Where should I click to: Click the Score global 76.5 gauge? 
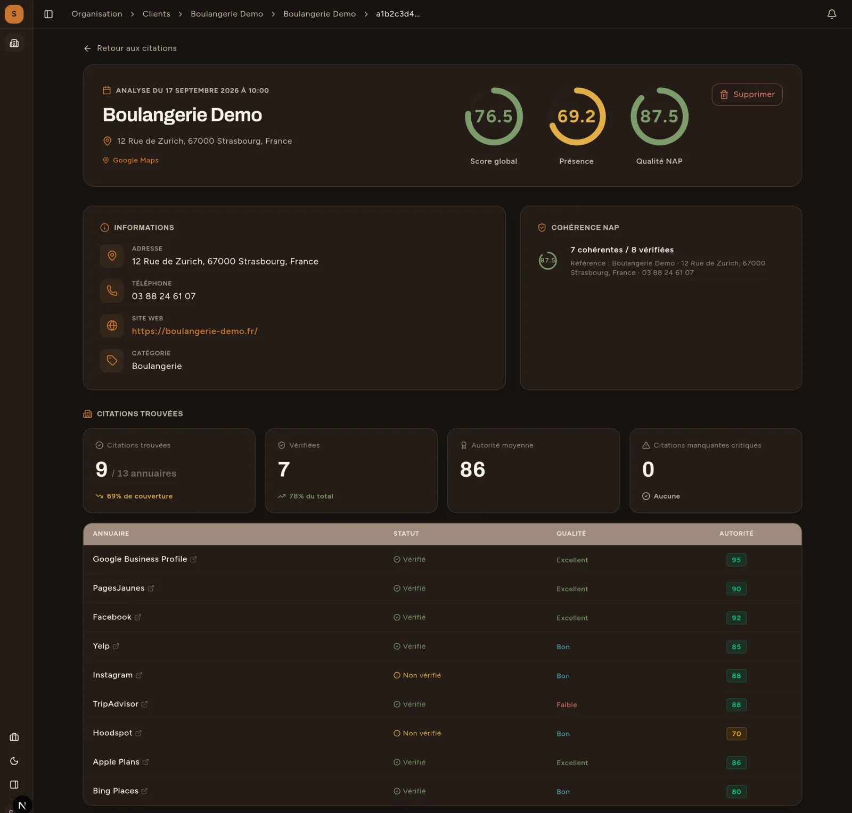click(x=494, y=117)
